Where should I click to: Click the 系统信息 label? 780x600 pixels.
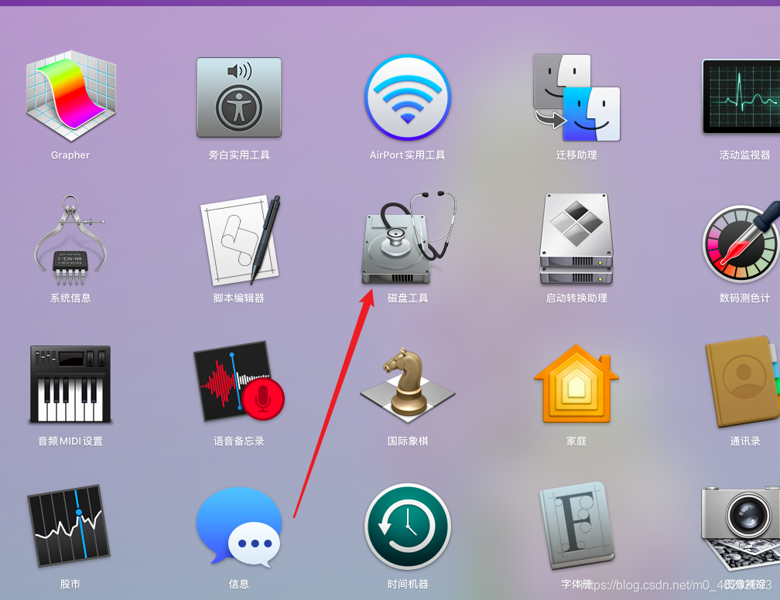coord(70,298)
